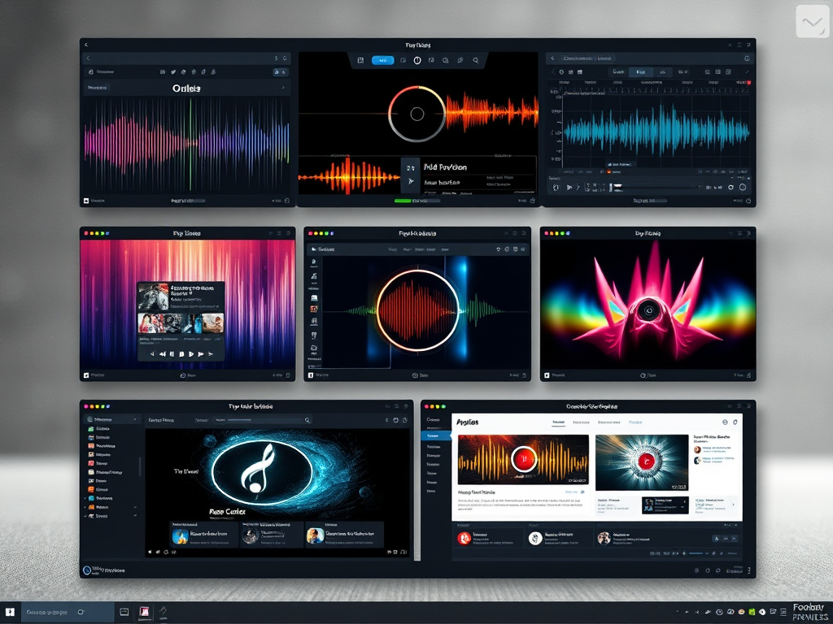
Task: Open the shuffle icon in the playback control row
Action: pos(151,354)
